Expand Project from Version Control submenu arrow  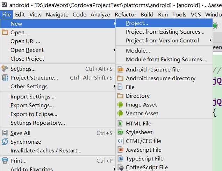(210, 40)
